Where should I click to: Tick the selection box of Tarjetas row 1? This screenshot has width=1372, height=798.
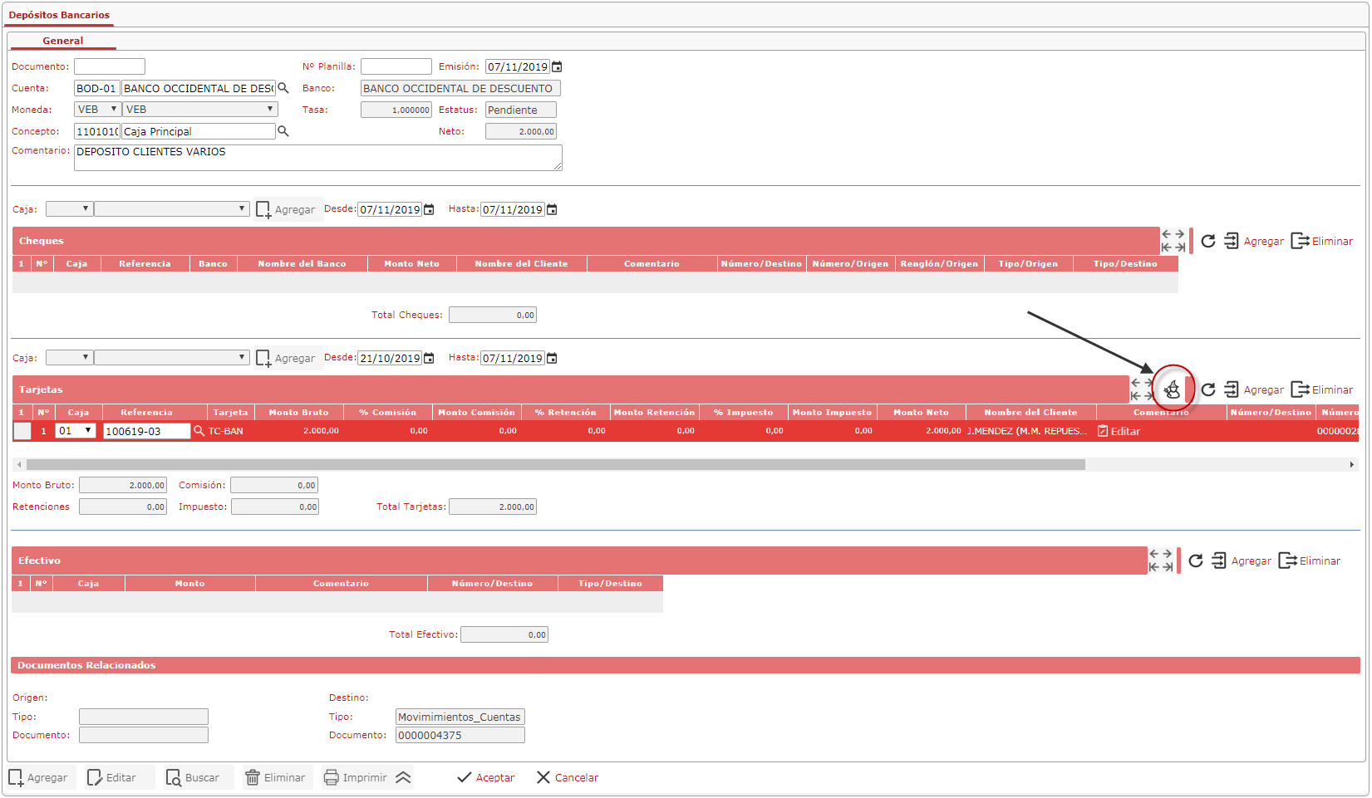[22, 431]
